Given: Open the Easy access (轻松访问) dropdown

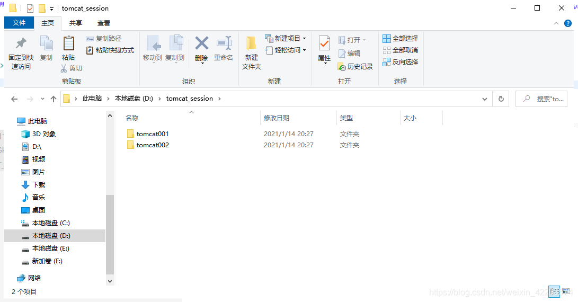Looking at the screenshot, I should pos(286,50).
